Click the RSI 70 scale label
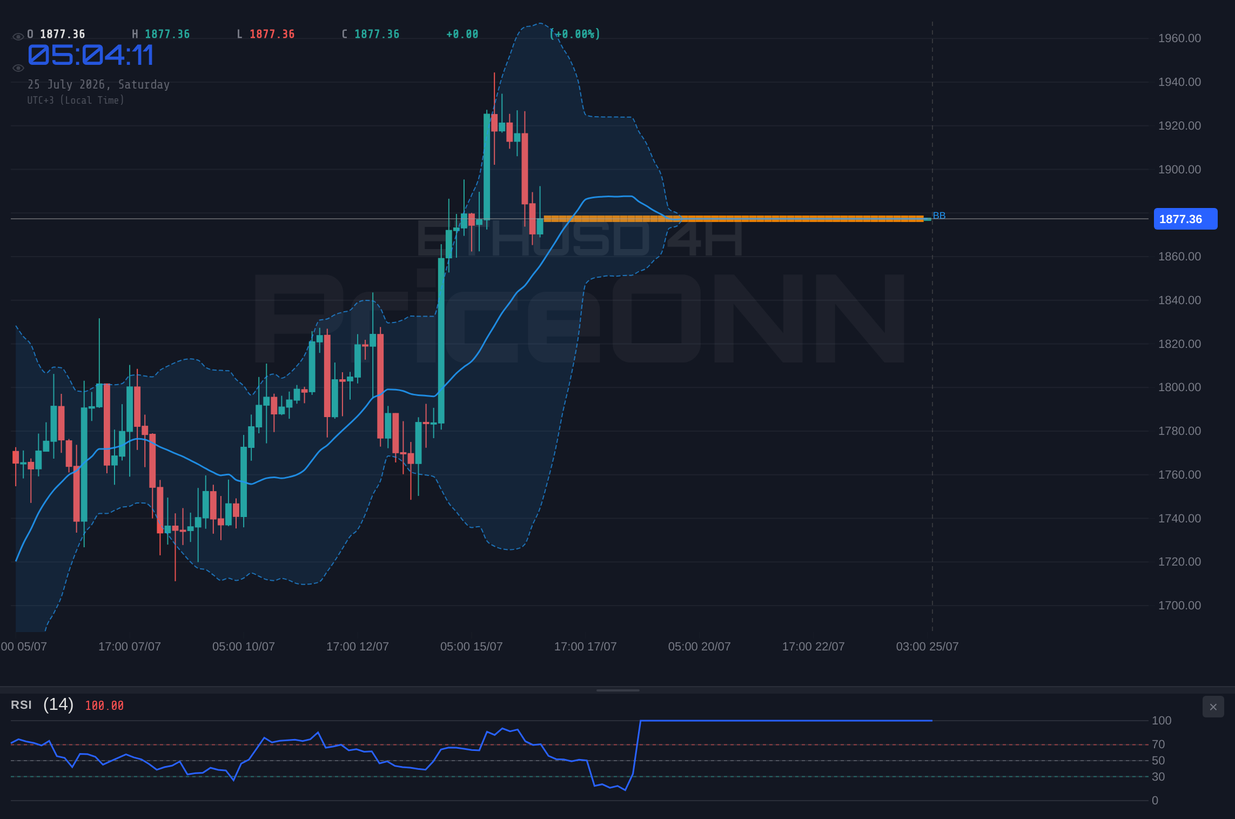The width and height of the screenshot is (1235, 819). 1158,744
